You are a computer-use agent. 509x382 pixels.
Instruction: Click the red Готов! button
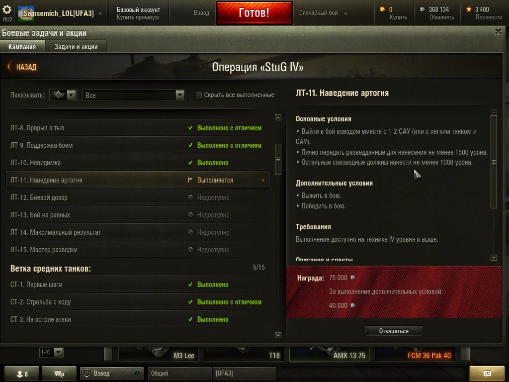(x=254, y=12)
